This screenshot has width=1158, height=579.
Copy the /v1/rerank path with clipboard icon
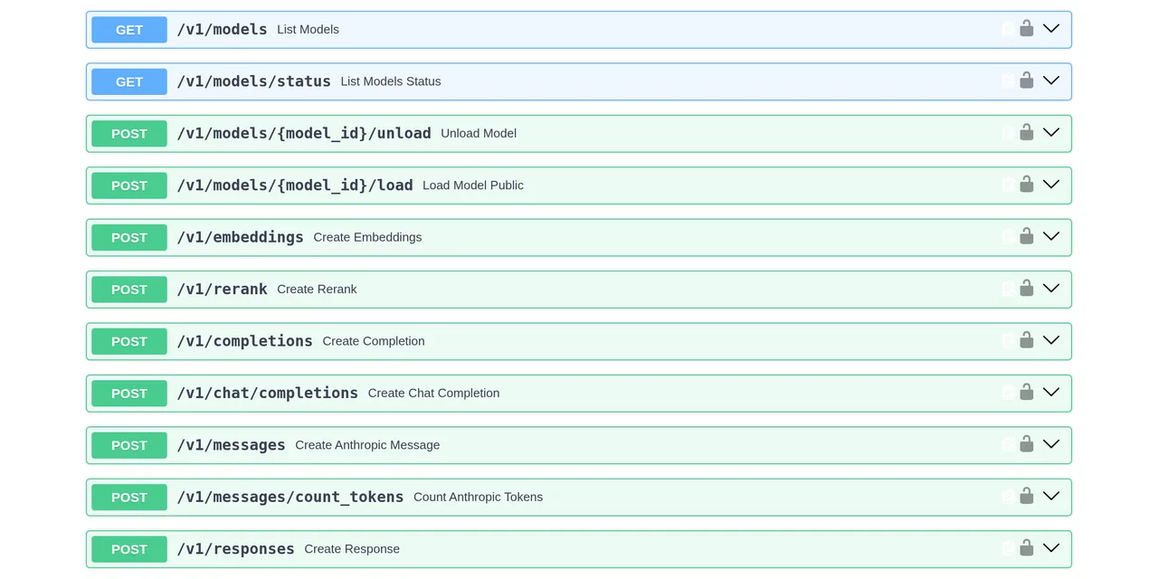pos(1008,289)
